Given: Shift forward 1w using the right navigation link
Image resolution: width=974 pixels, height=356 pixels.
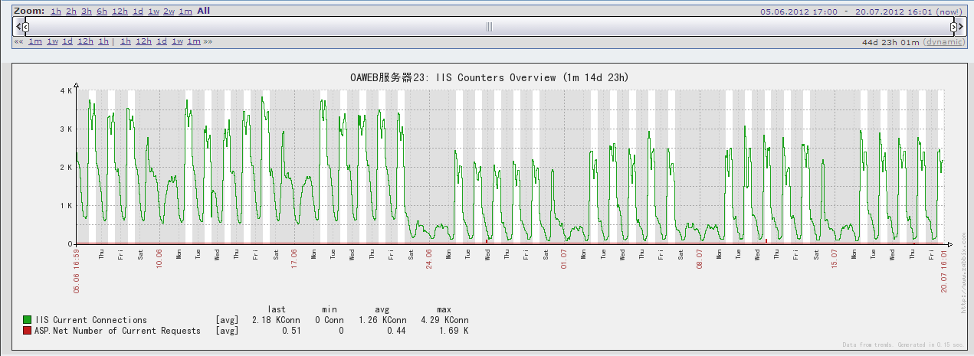Looking at the screenshot, I should point(177,41).
